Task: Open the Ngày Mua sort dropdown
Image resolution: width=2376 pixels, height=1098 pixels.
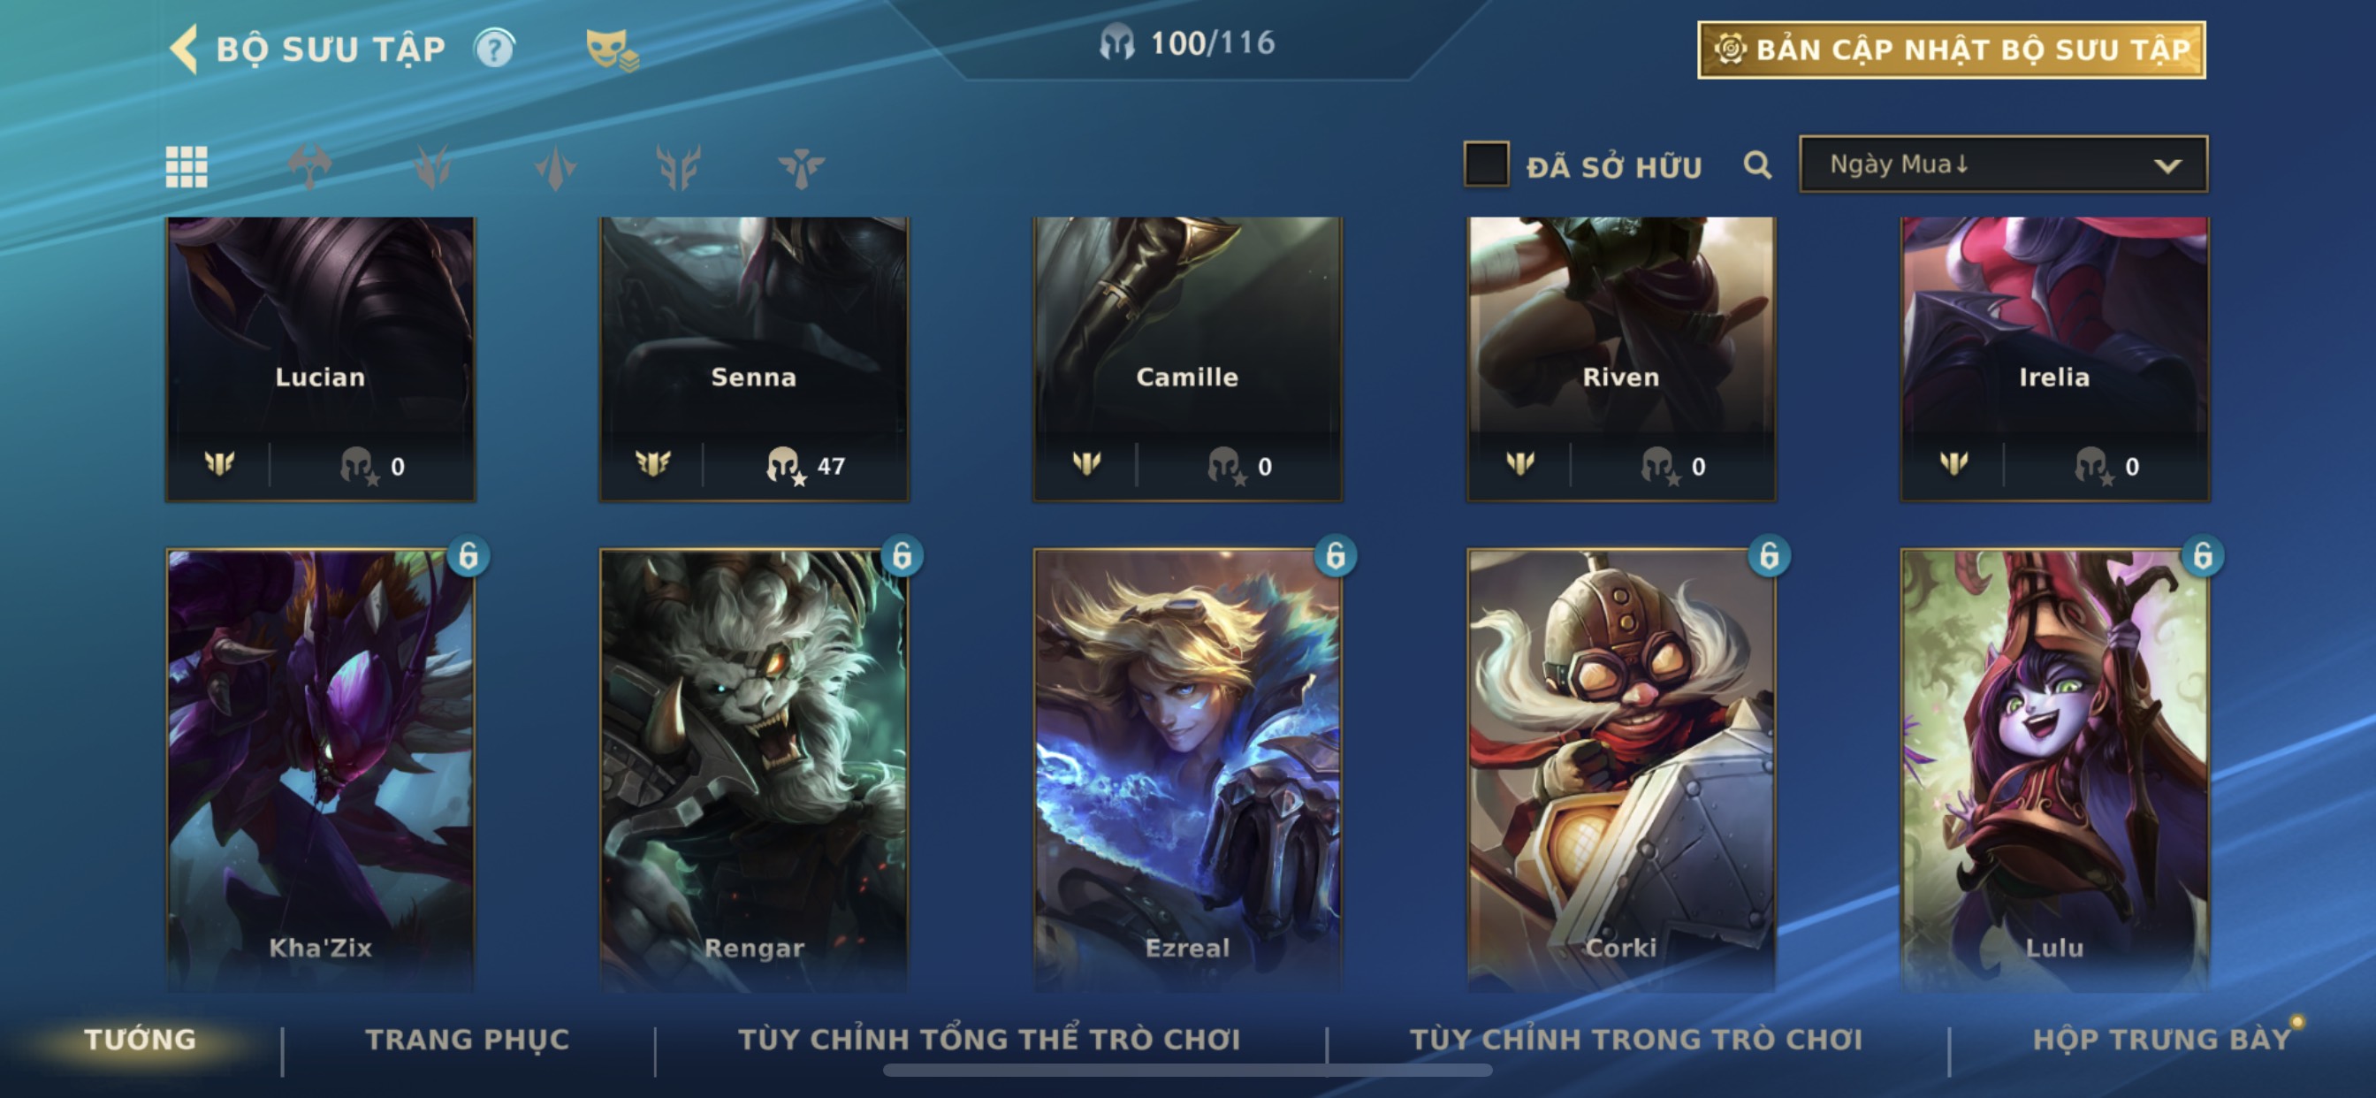Action: click(2003, 164)
